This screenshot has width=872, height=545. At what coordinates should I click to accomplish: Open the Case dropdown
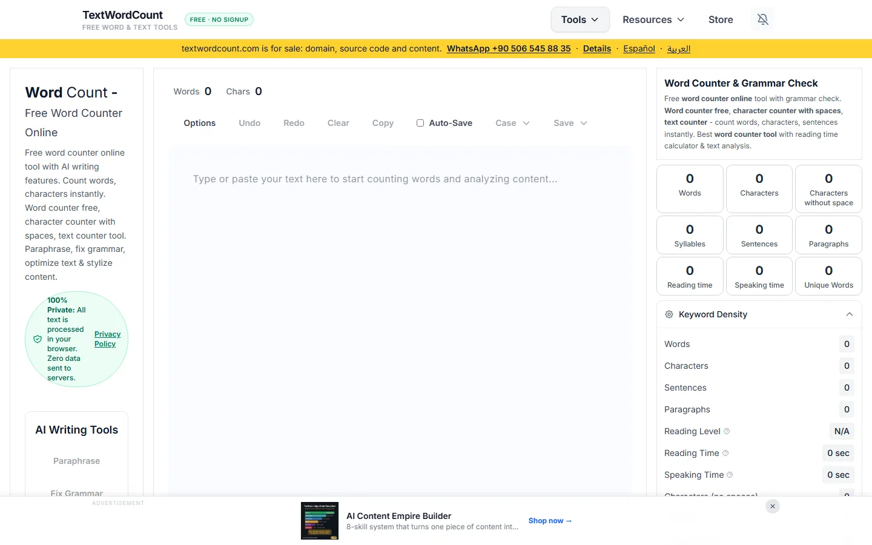pos(512,123)
